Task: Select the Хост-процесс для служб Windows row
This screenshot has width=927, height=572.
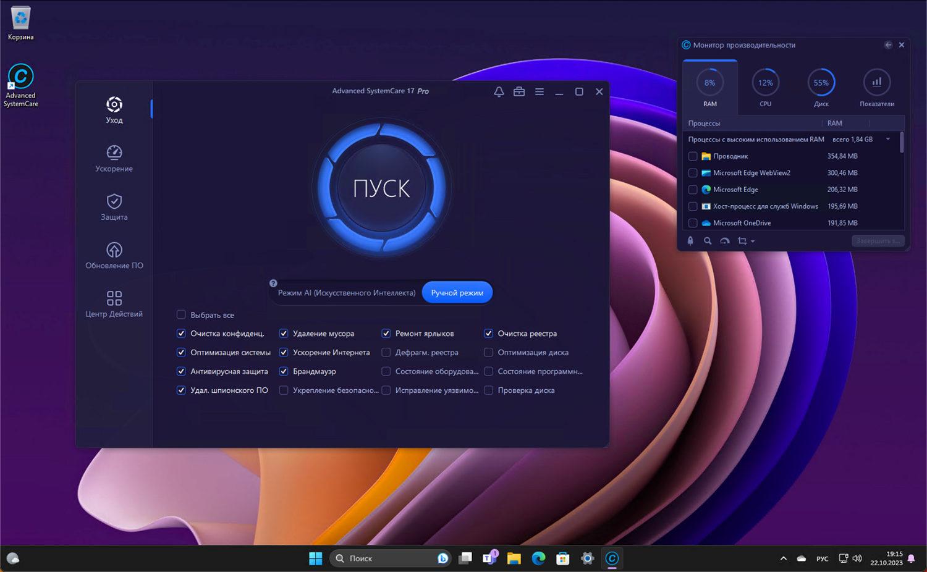Action: [x=791, y=206]
